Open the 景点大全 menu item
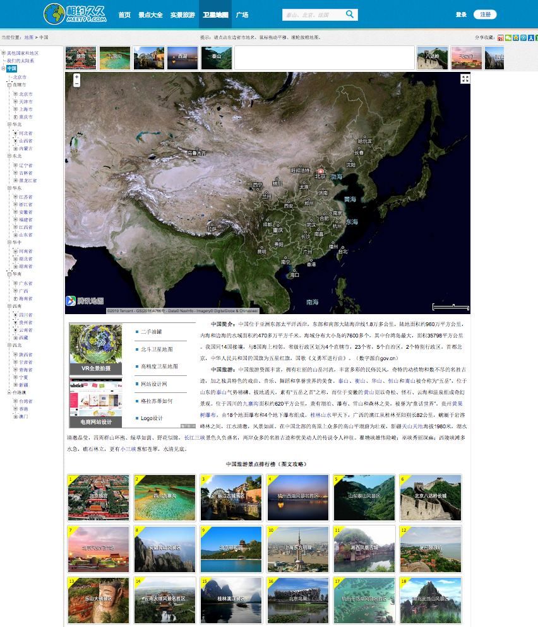 (x=150, y=15)
